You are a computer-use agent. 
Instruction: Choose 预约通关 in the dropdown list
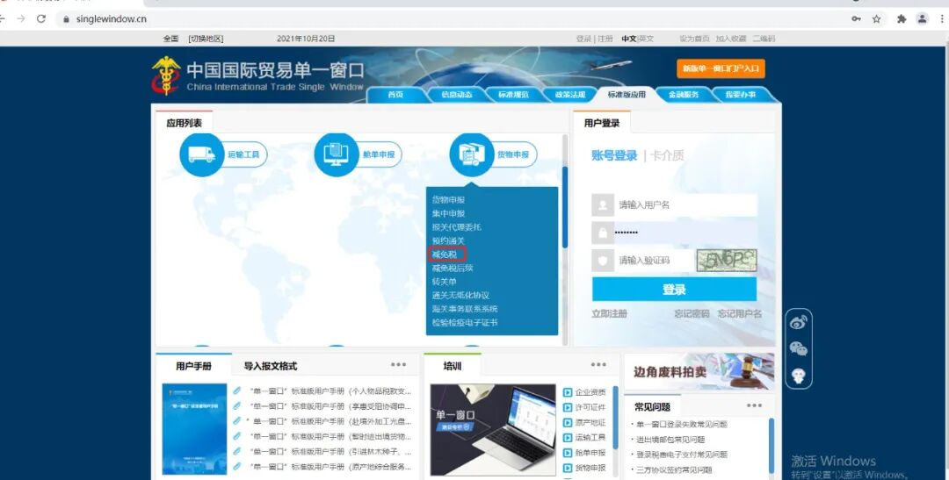click(x=448, y=240)
